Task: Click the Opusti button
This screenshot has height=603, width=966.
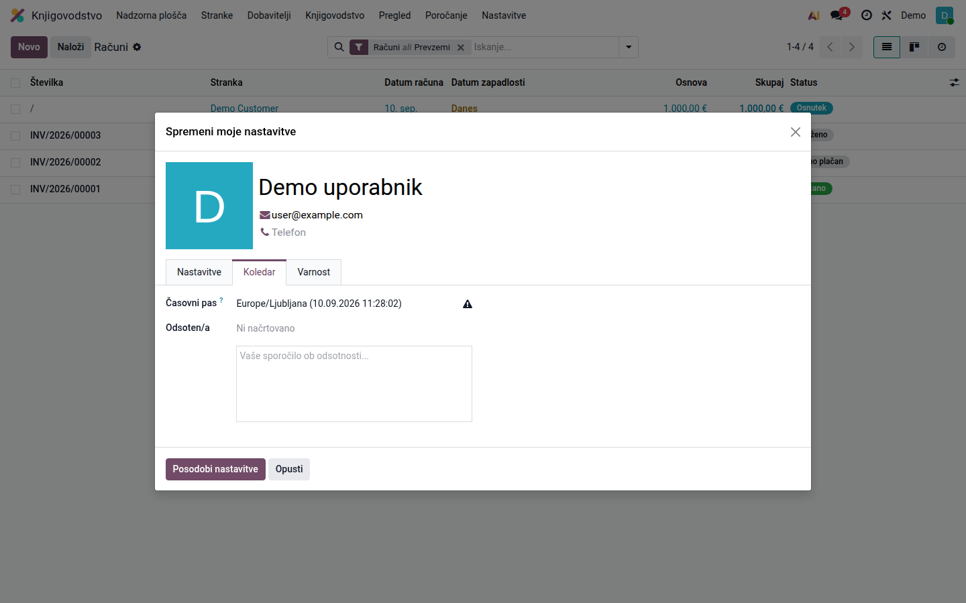Action: [x=289, y=469]
